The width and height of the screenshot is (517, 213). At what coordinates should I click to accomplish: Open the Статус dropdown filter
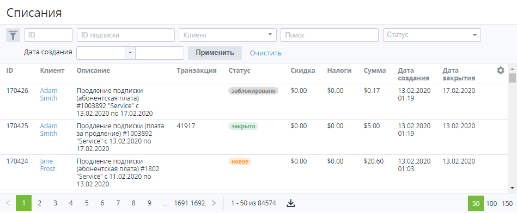(431, 35)
